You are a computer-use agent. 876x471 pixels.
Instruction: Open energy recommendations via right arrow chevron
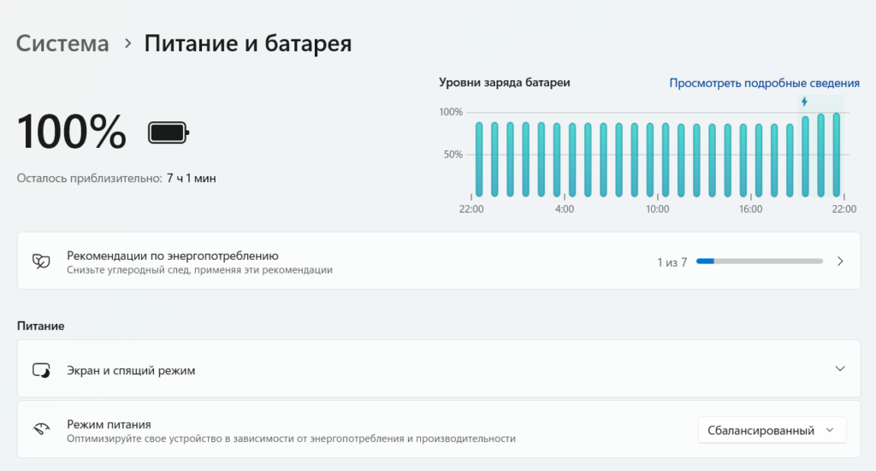point(840,262)
